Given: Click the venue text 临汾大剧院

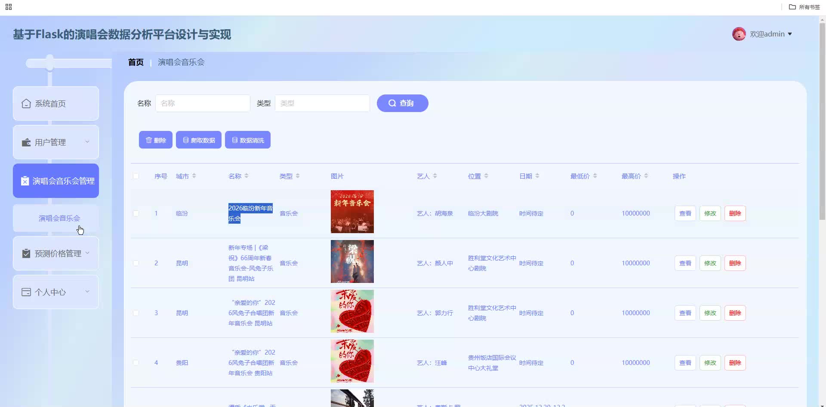Looking at the screenshot, I should pos(483,213).
